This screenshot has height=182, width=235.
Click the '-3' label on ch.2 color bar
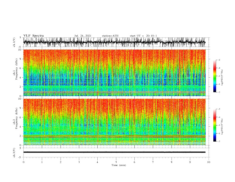coord(219,109)
